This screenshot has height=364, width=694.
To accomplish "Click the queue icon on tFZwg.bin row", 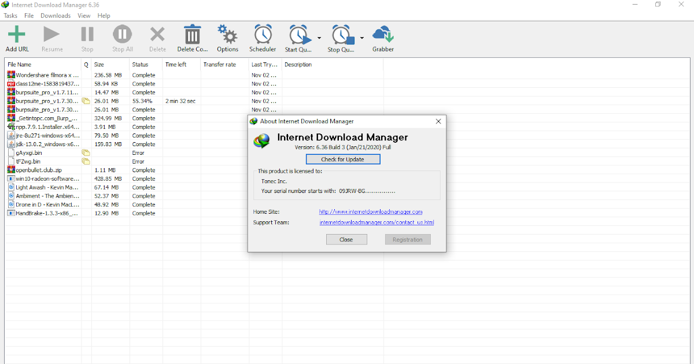I will click(x=86, y=162).
